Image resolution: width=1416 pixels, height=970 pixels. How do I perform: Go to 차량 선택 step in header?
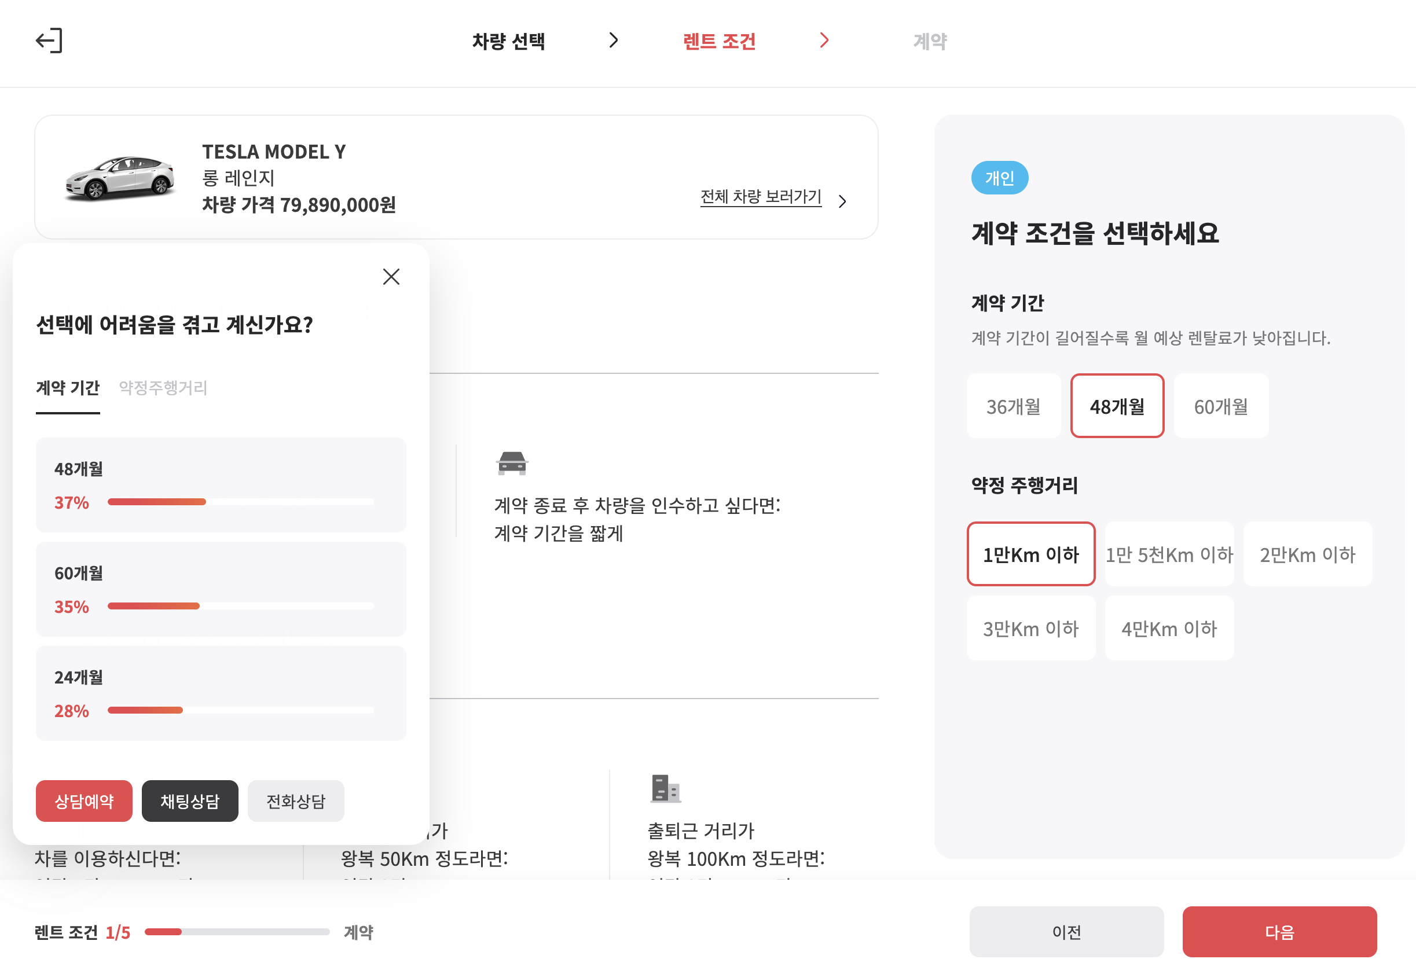pos(508,42)
